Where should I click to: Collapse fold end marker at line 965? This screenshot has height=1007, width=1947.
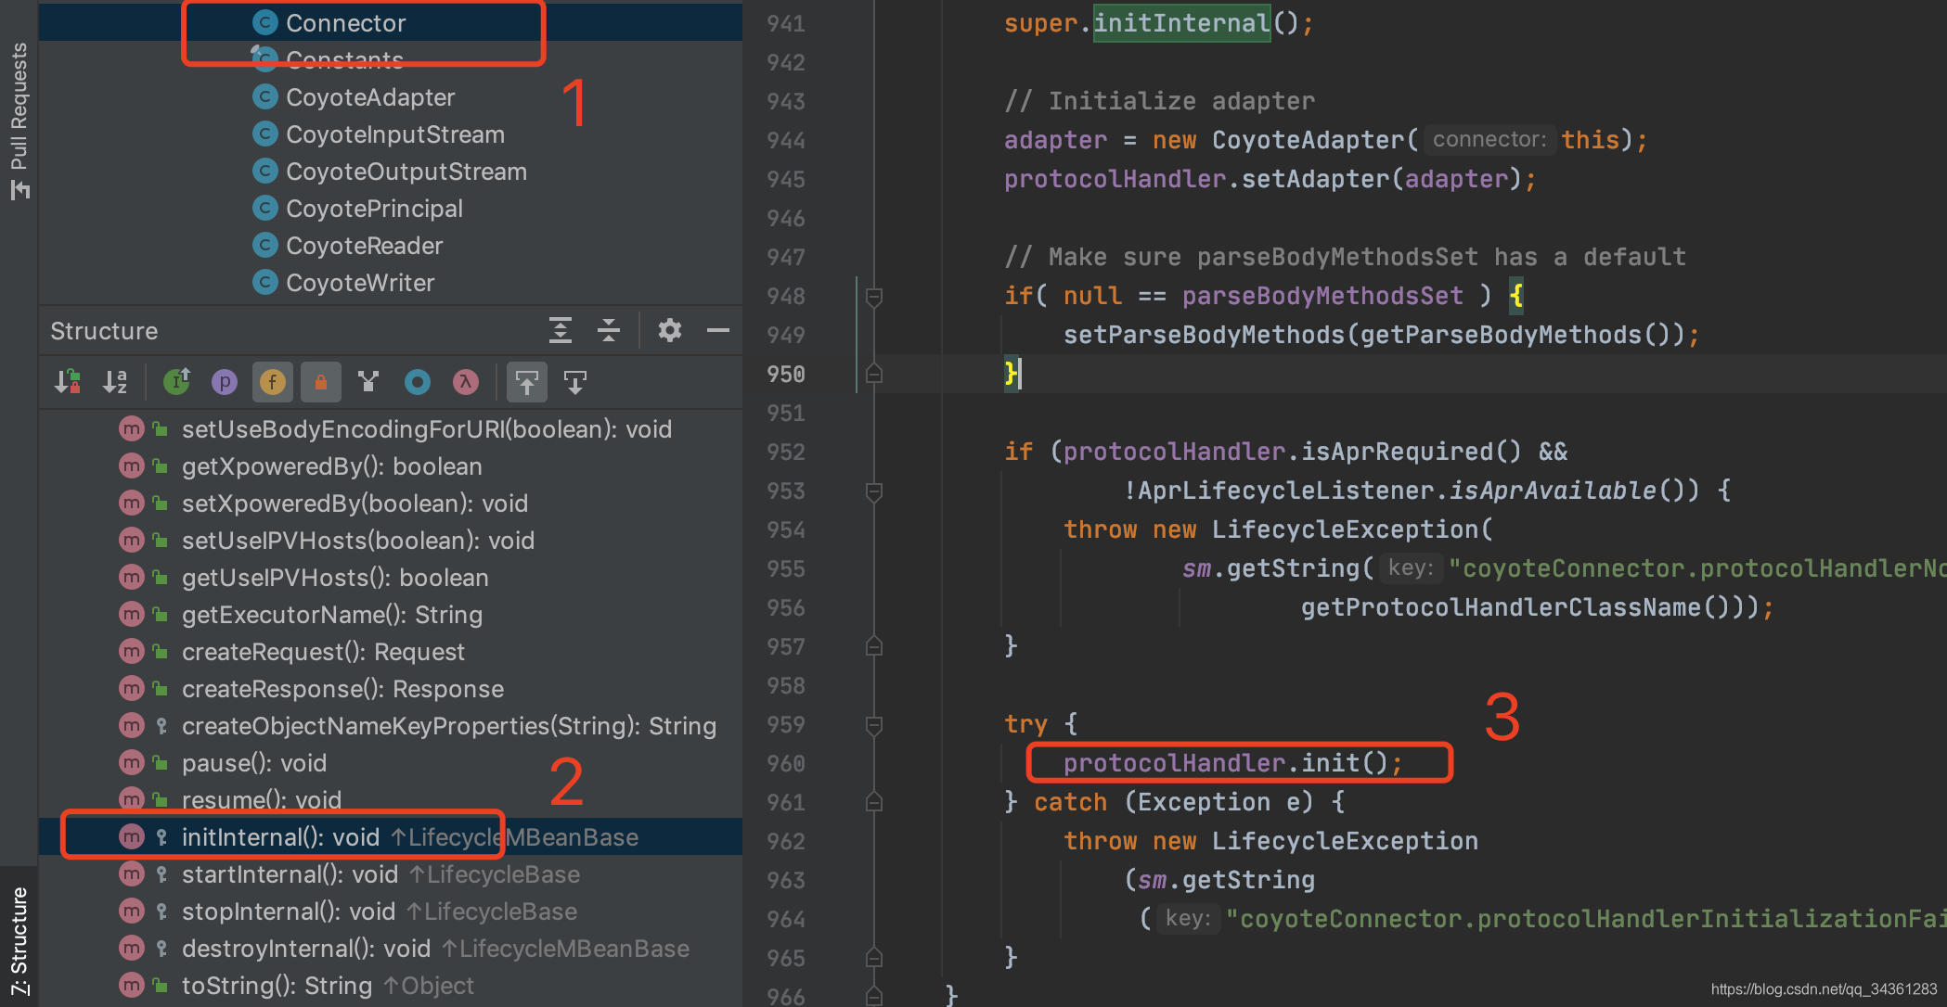pos(873,958)
